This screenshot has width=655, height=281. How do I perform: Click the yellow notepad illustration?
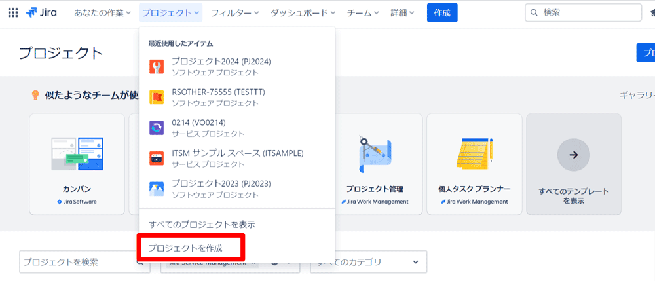point(474,153)
